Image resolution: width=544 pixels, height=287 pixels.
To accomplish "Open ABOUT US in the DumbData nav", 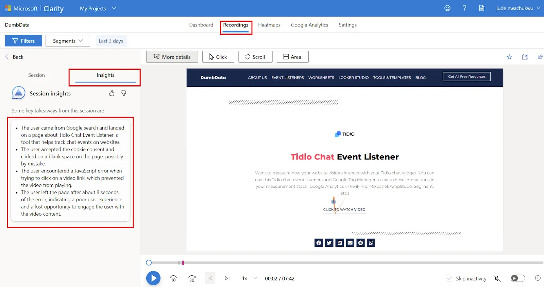I will pyautogui.click(x=257, y=78).
